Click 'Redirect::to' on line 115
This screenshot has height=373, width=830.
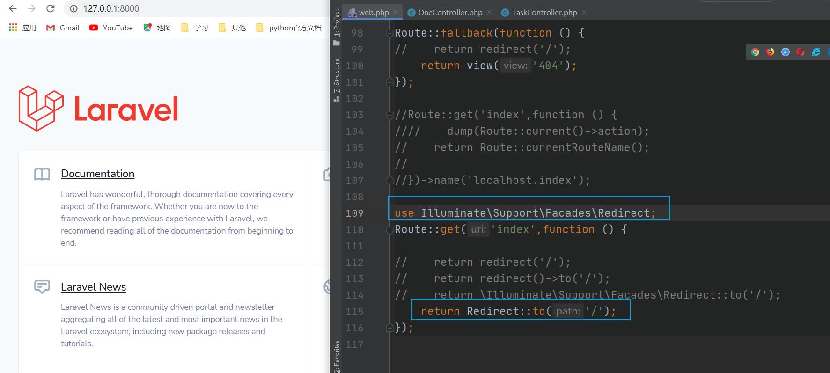(506, 311)
